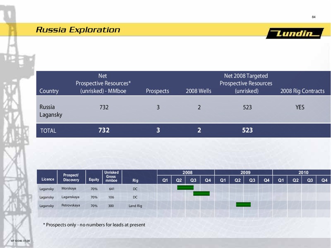
Task: Click the prospects value 3 in the Russia row
Action: click(158, 107)
